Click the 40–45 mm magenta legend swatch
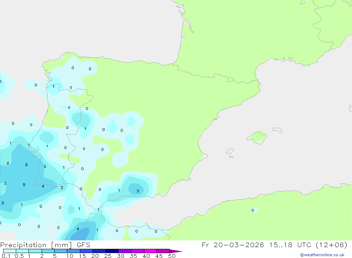 150,251
